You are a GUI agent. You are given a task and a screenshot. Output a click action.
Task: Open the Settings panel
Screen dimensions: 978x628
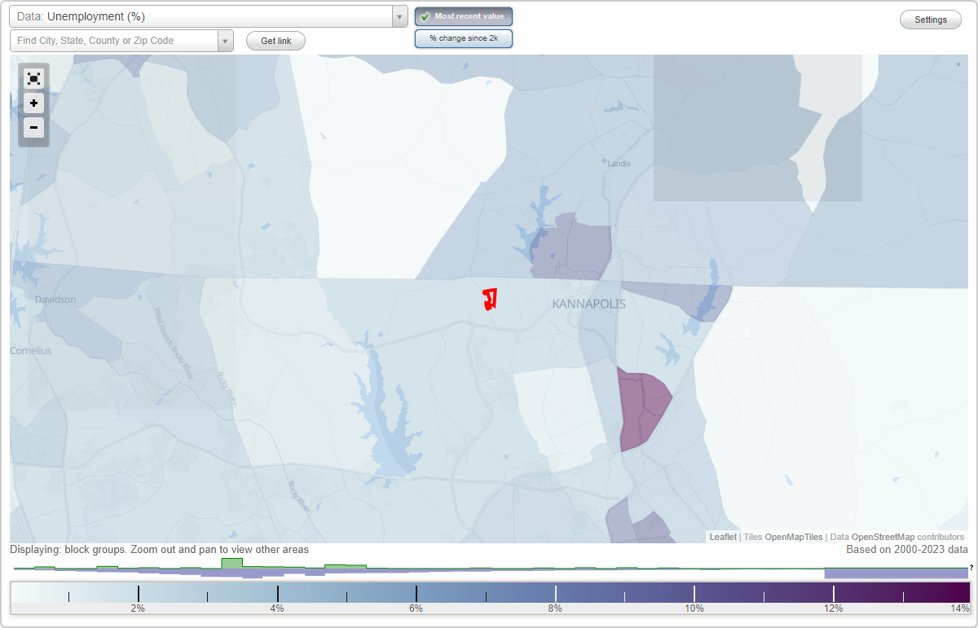pyautogui.click(x=930, y=19)
